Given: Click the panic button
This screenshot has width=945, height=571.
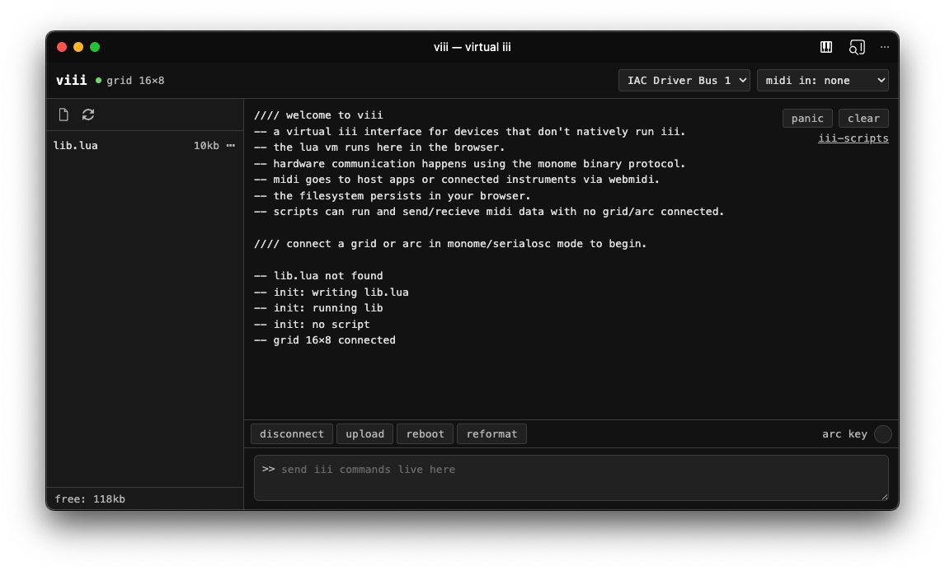Looking at the screenshot, I should [807, 118].
